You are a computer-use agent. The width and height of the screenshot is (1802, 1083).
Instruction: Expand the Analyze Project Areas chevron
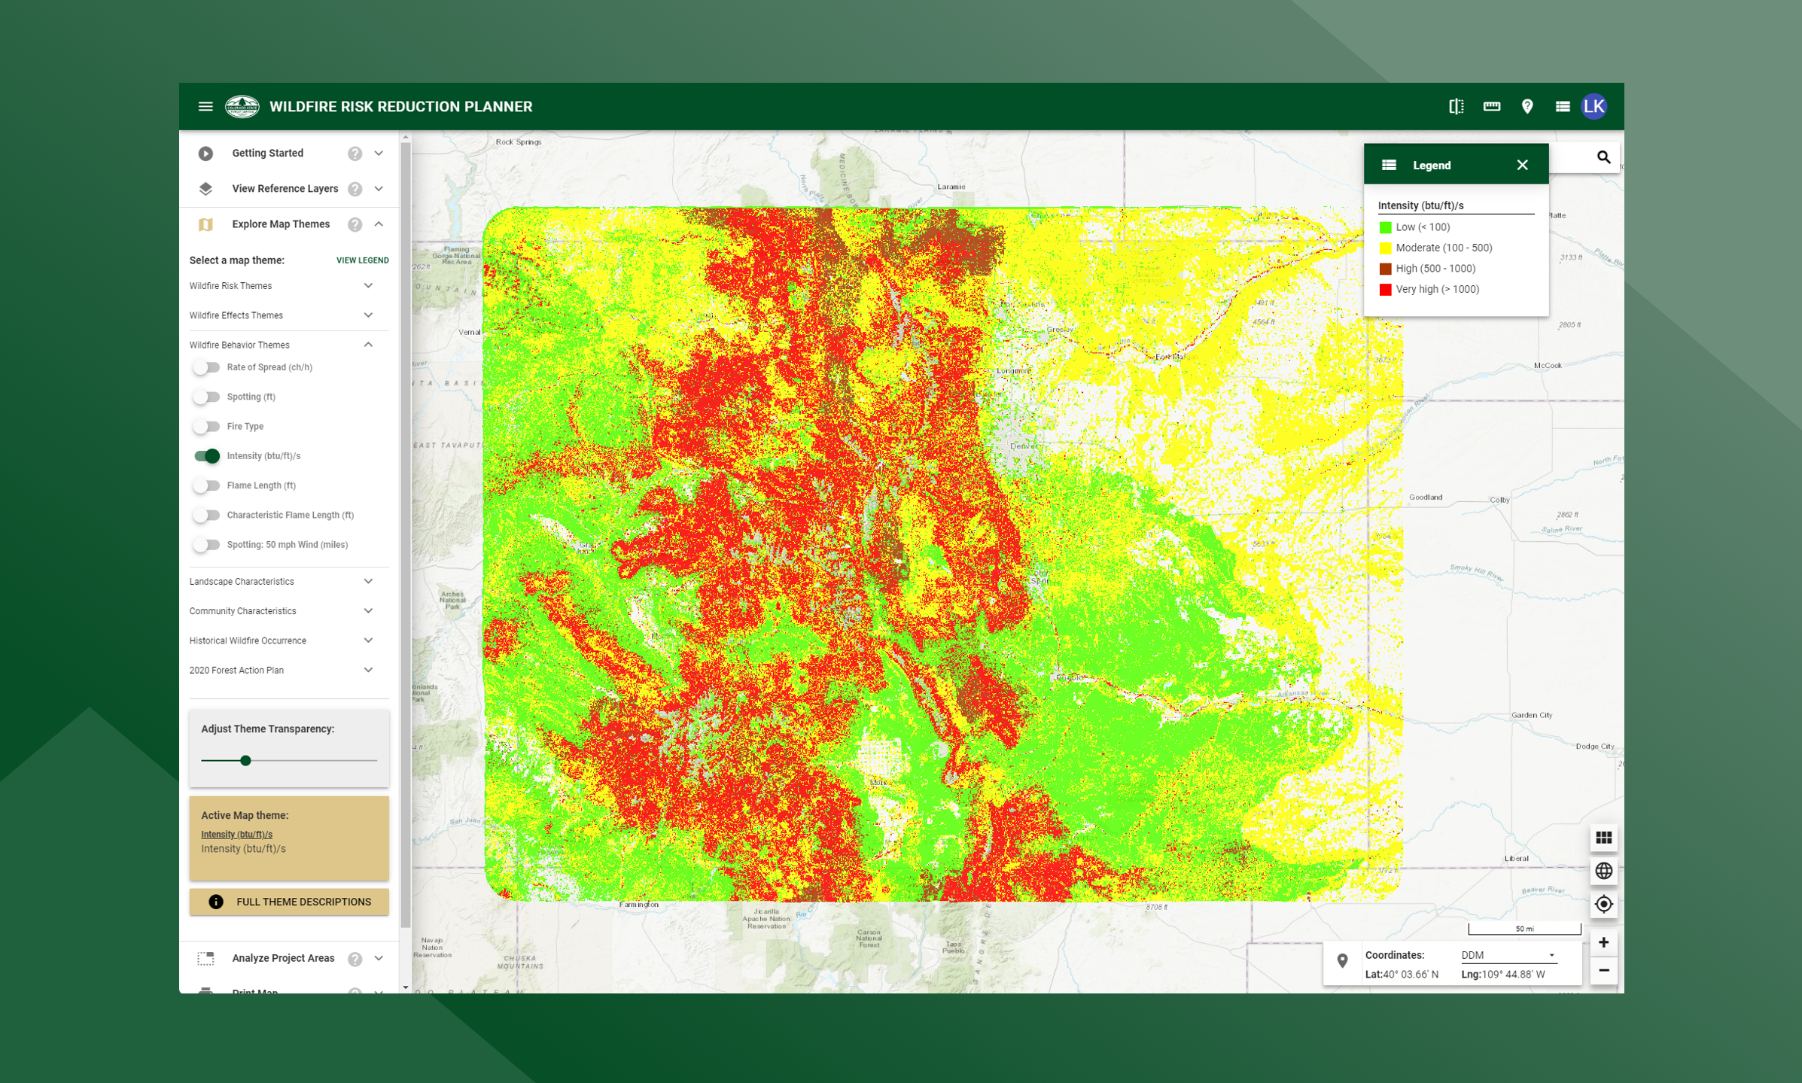[379, 959]
